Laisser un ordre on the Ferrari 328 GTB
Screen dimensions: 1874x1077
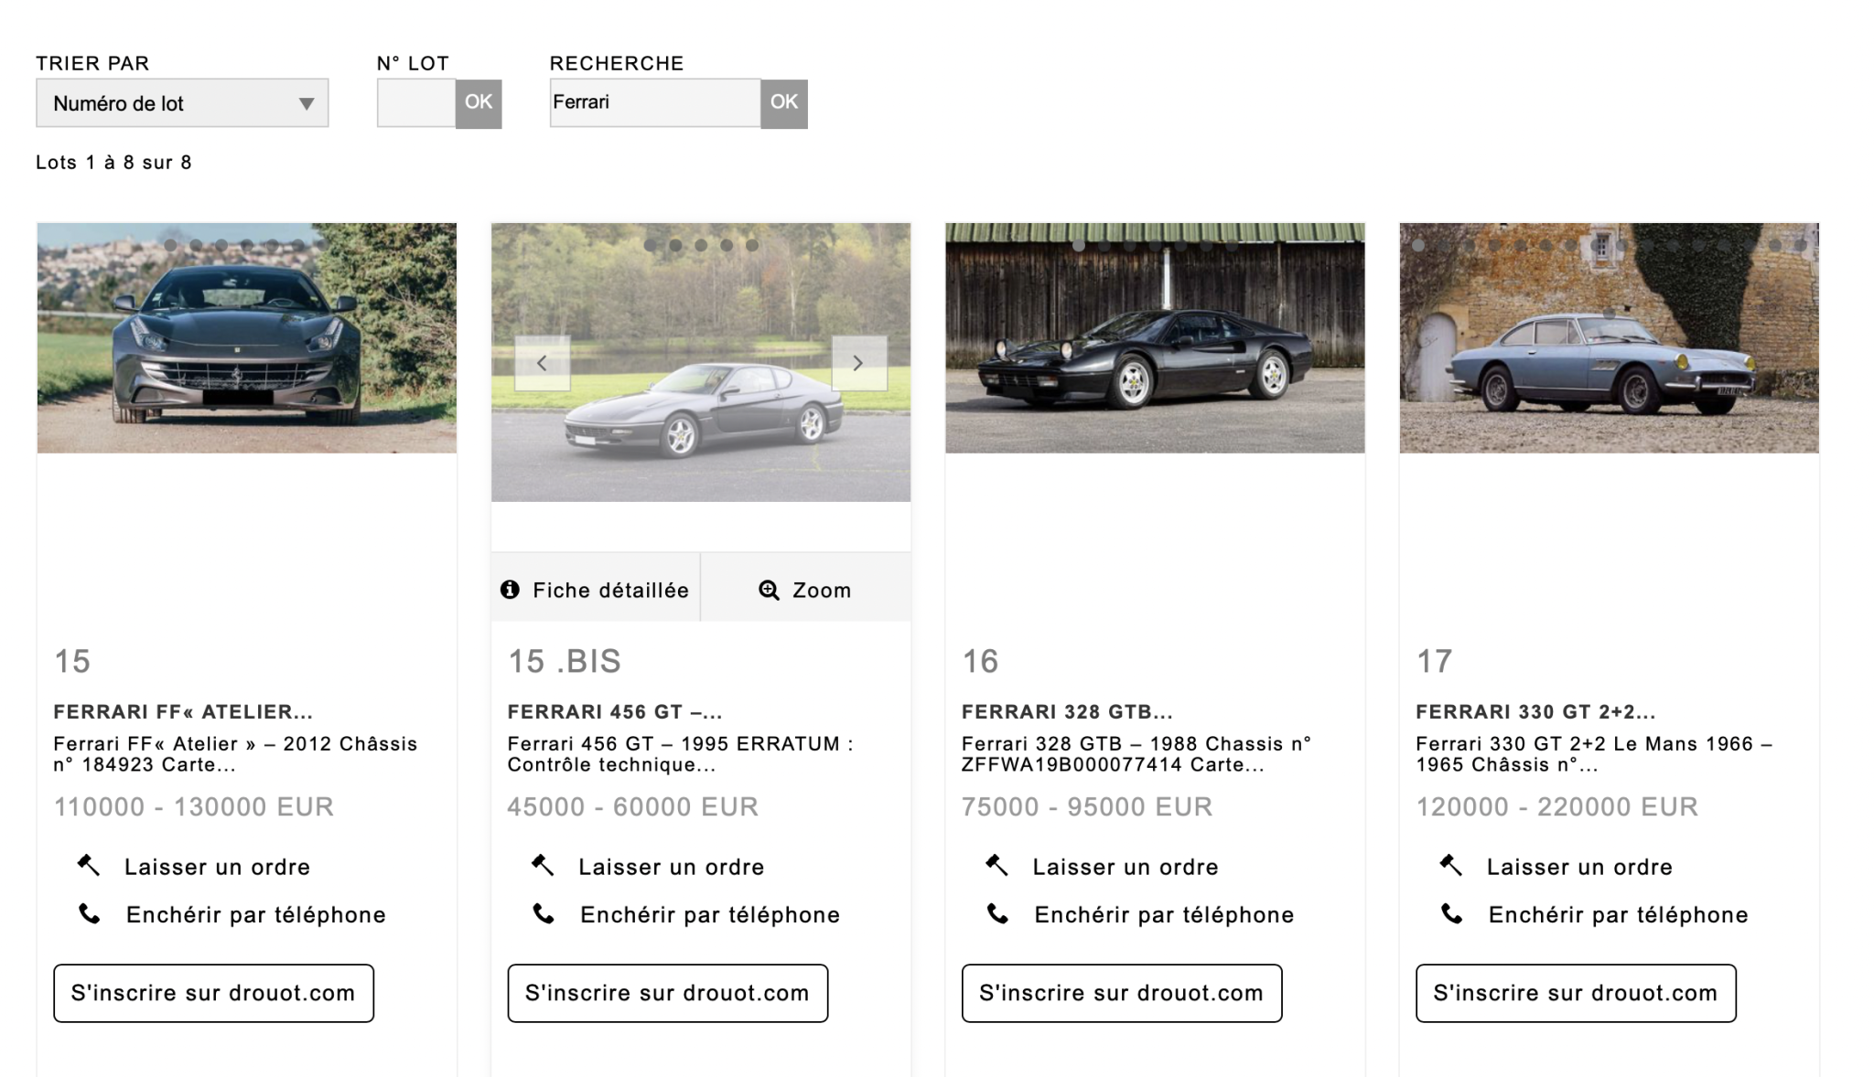(x=1125, y=867)
